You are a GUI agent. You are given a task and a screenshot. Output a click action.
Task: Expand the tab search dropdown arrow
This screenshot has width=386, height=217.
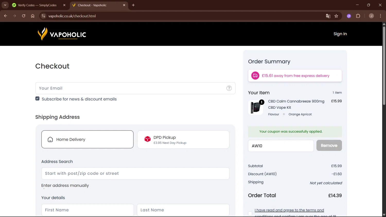(x=5, y=5)
